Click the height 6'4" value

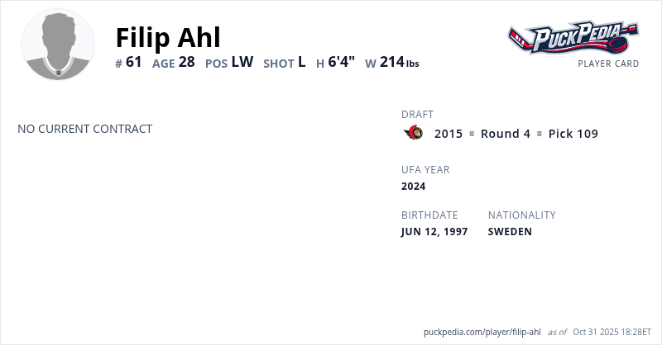click(x=342, y=62)
